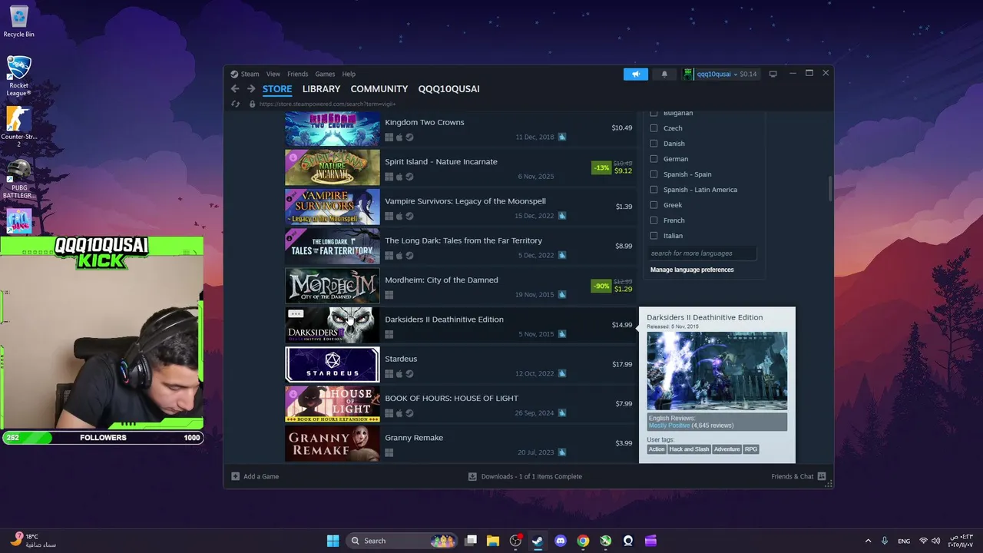Open the Friends menu
The width and height of the screenshot is (983, 553).
pos(298,74)
